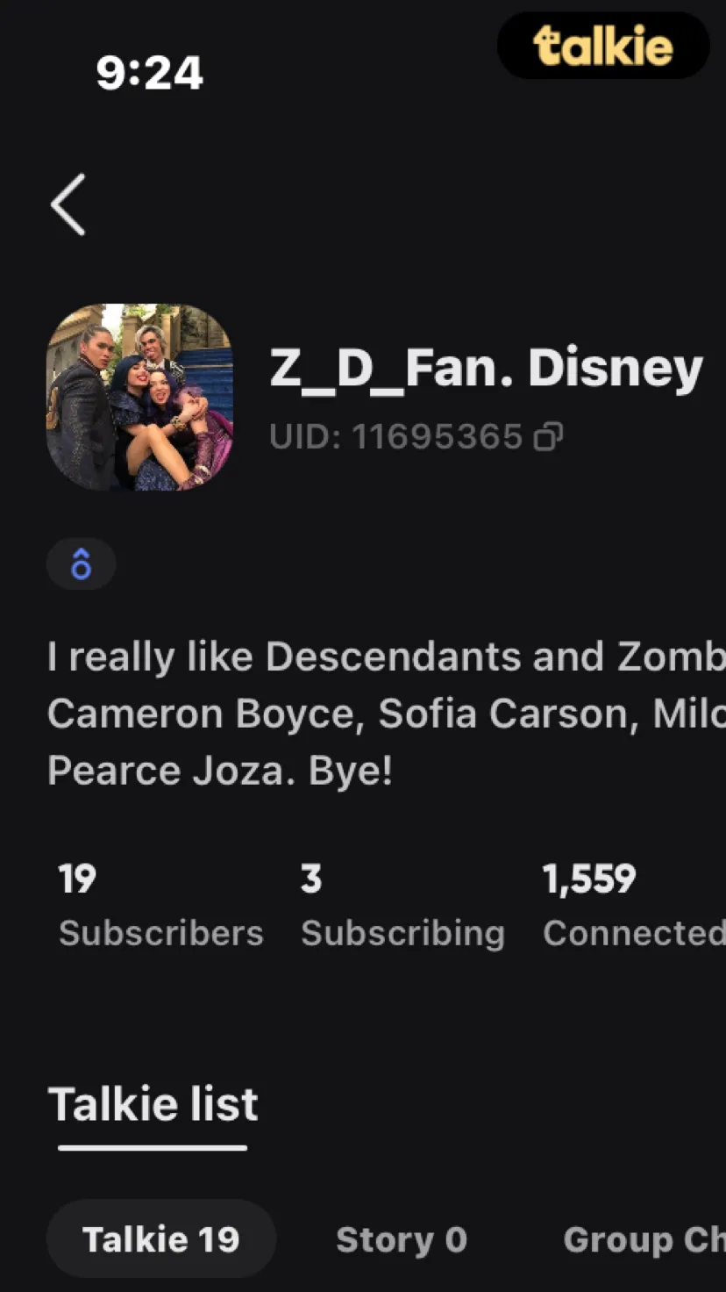Switch to the Group Chat tab
726x1292 pixels.
click(x=644, y=1239)
